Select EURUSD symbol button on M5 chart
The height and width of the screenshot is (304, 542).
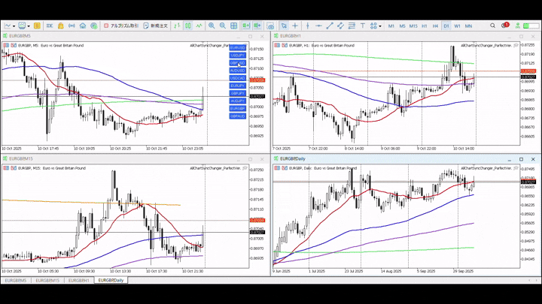pos(237,47)
